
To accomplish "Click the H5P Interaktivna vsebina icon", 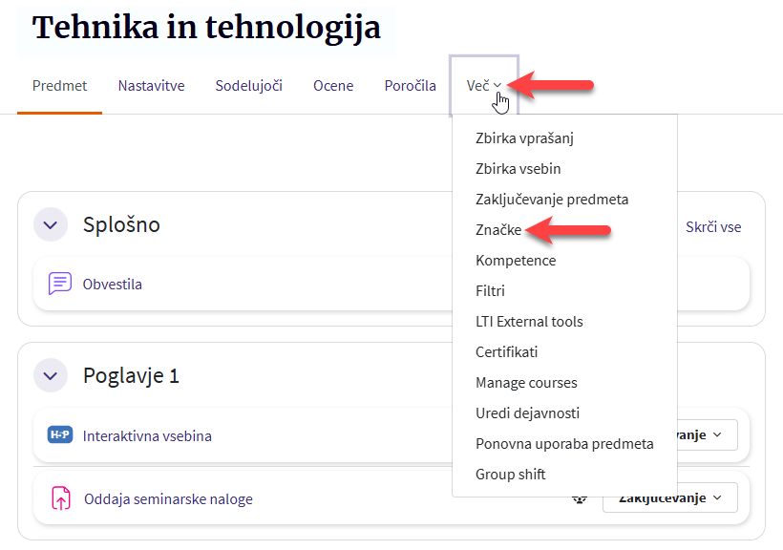I will click(60, 435).
